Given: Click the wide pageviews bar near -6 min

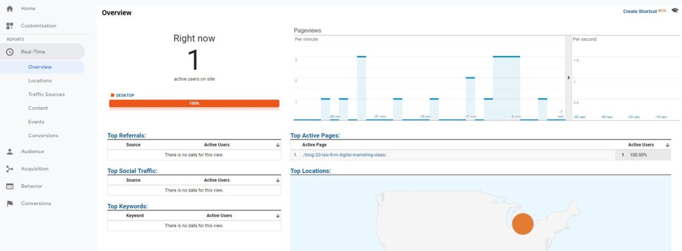Looking at the screenshot, I should tap(506, 88).
